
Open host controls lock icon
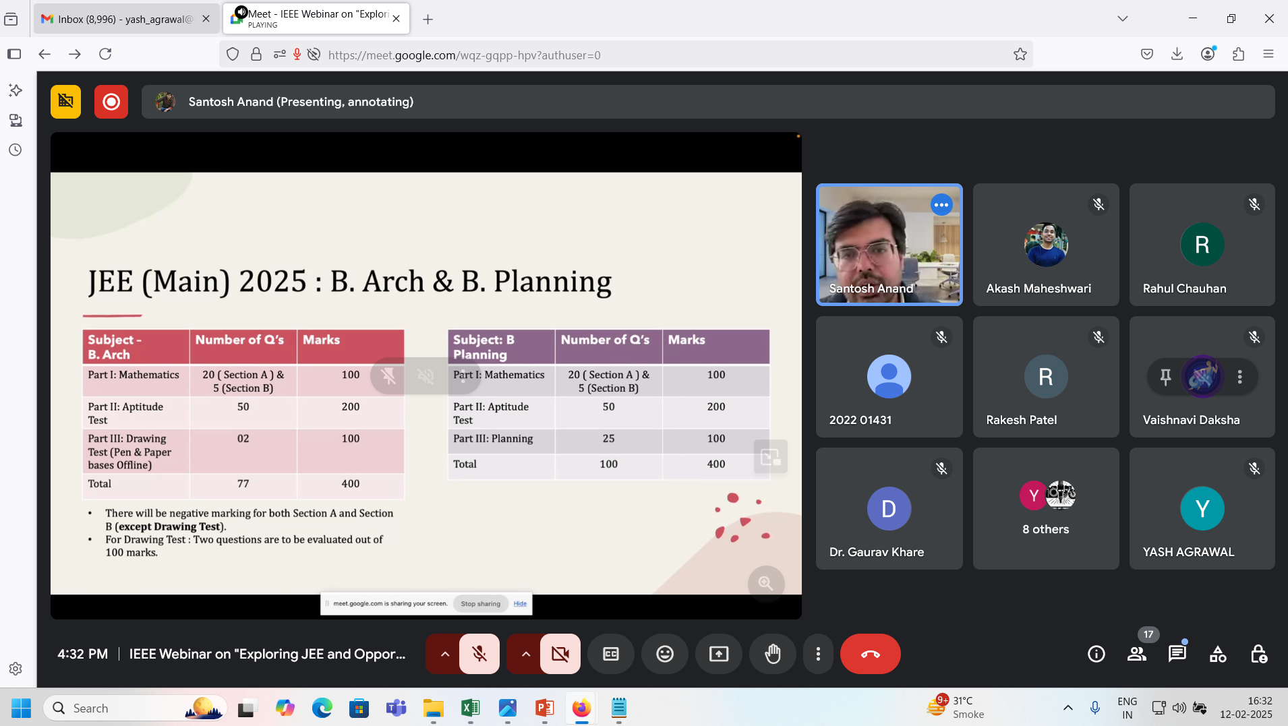tap(1258, 654)
